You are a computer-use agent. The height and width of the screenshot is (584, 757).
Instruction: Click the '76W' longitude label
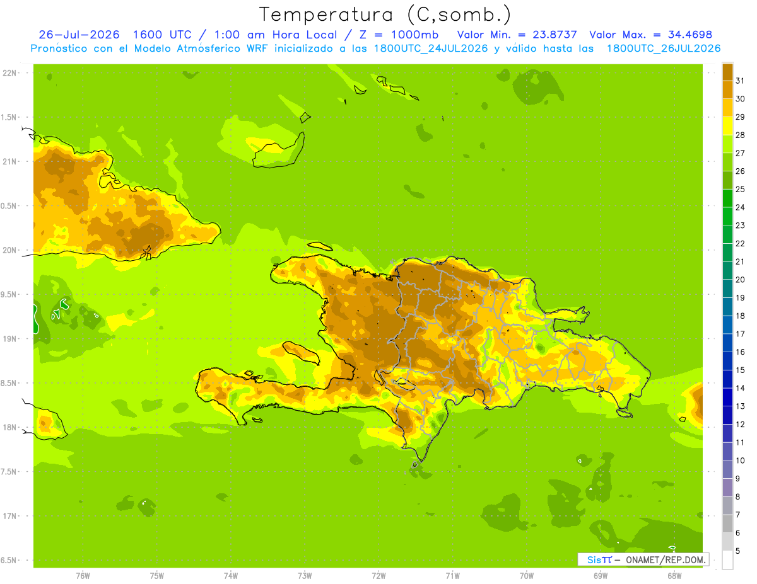83,576
